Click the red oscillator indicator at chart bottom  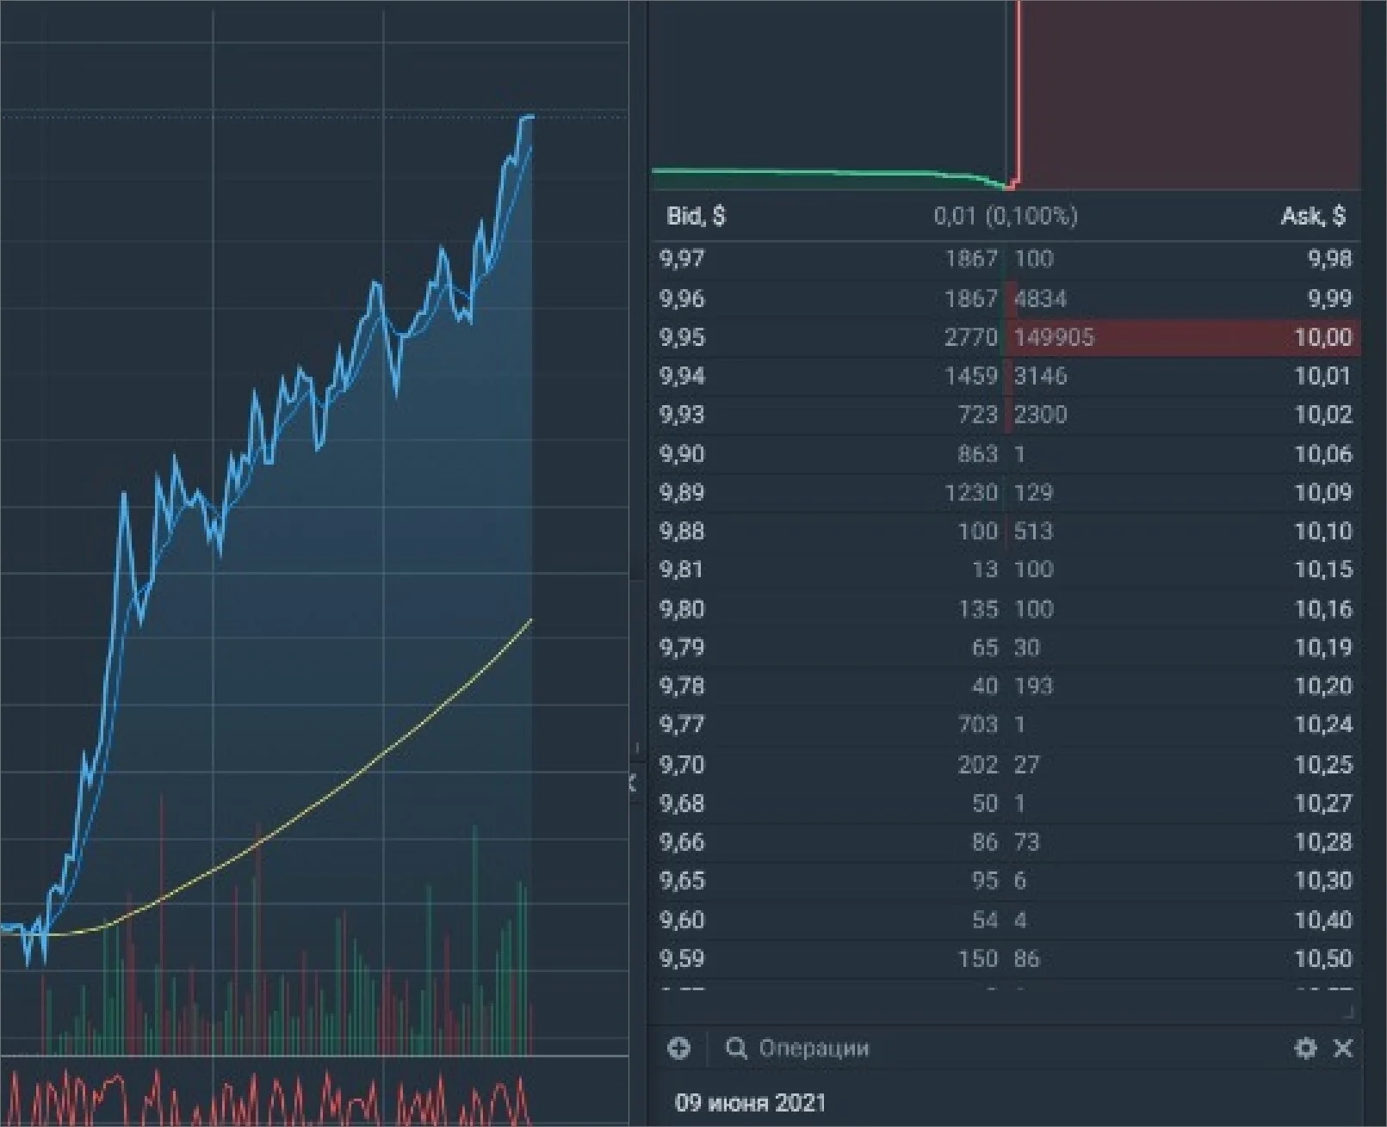coord(267,1097)
